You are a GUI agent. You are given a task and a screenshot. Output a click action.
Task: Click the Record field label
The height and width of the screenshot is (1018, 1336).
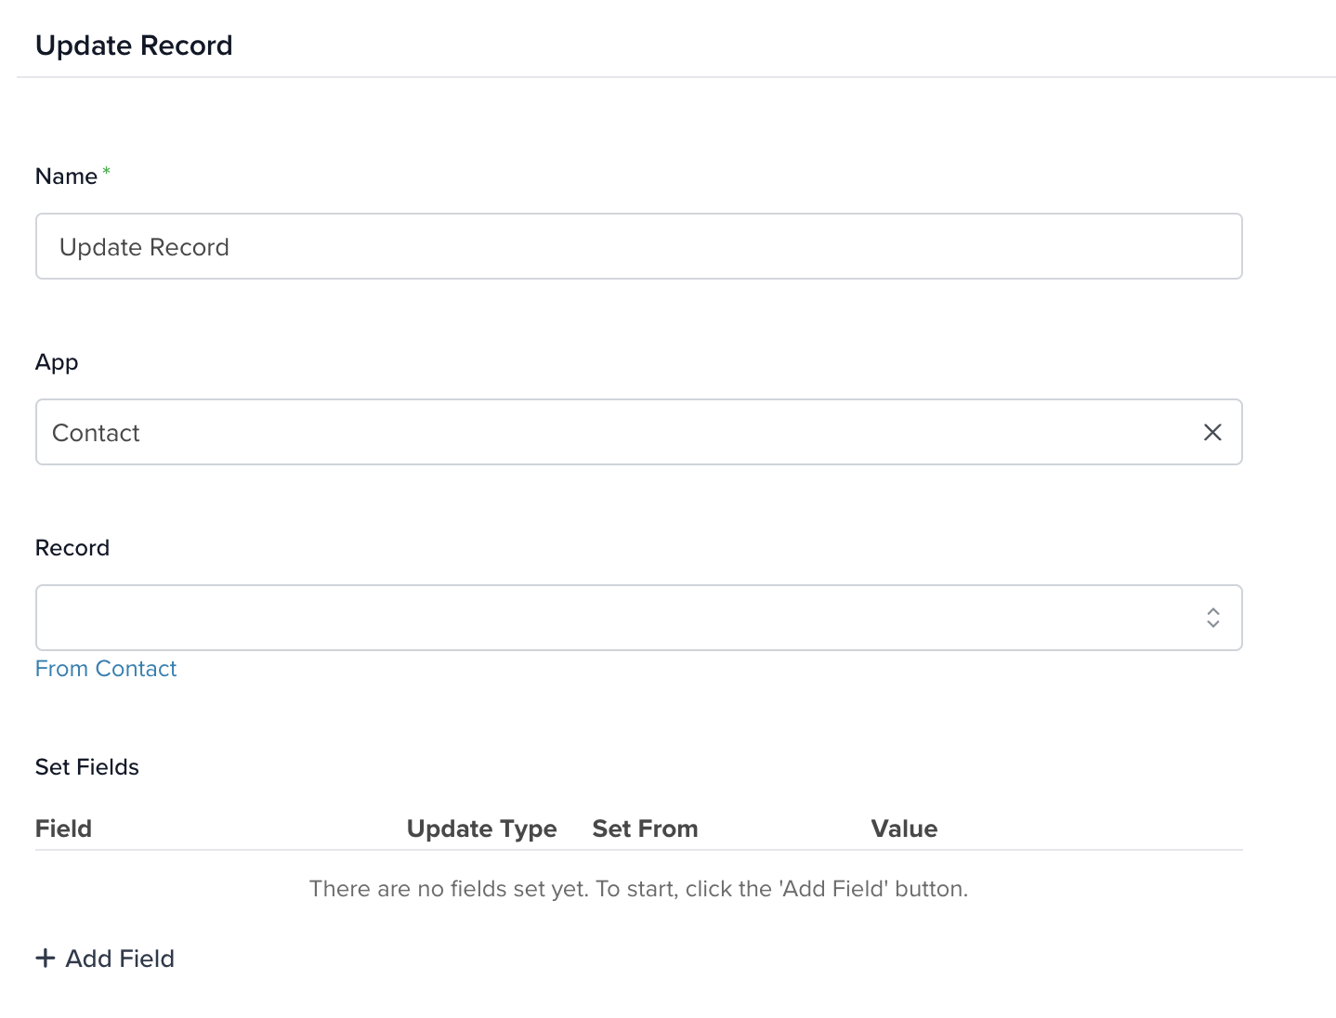(x=72, y=548)
